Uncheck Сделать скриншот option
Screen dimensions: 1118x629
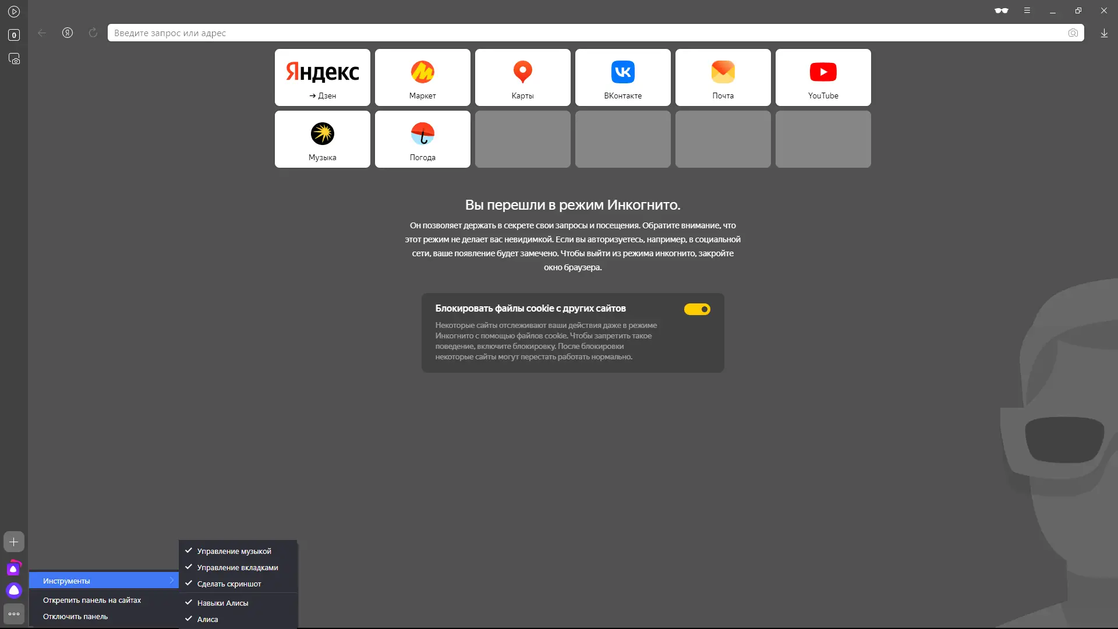229,584
